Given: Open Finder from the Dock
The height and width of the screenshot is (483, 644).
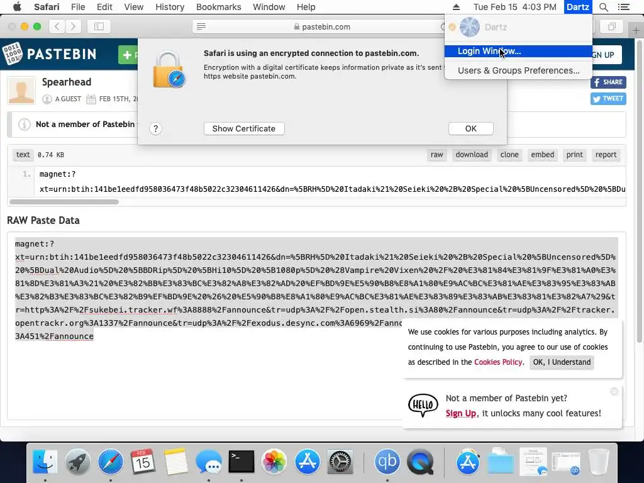Looking at the screenshot, I should coord(45,462).
